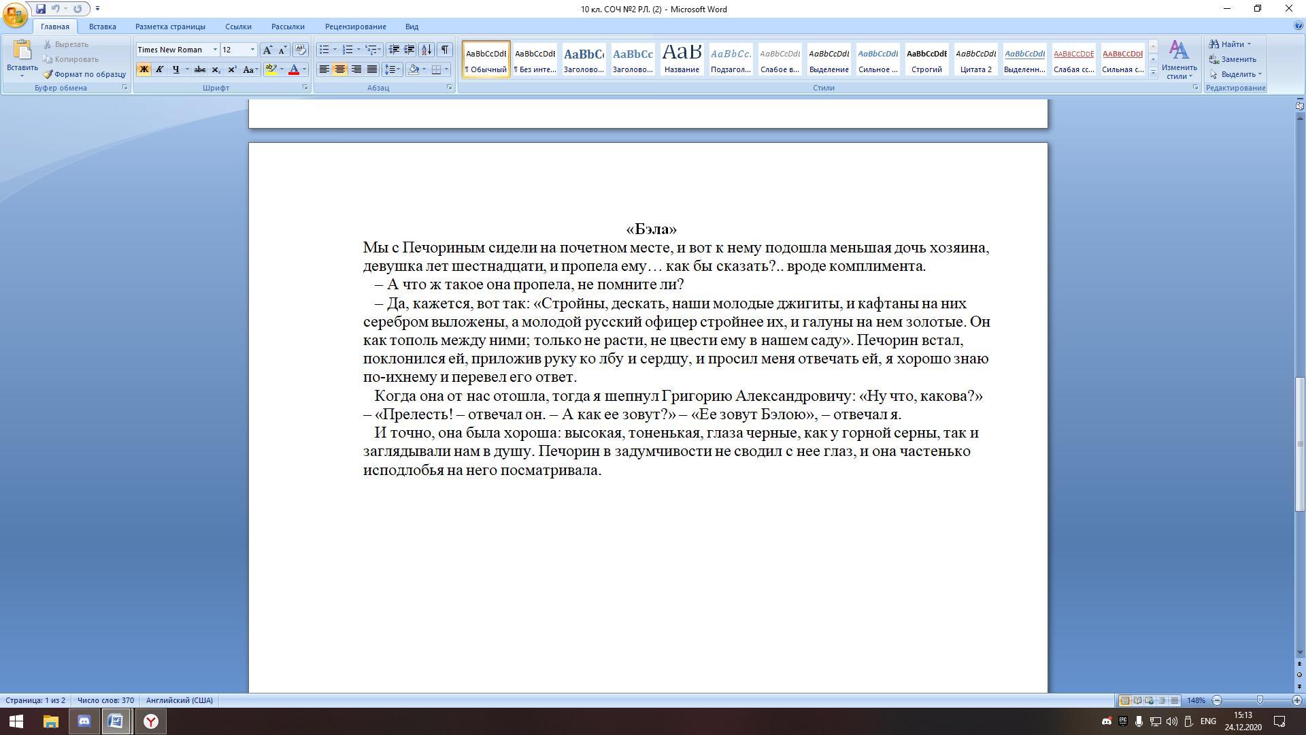Screen dimensions: 1306x735
Task: Toggle Superscript formatting
Action: coord(232,69)
